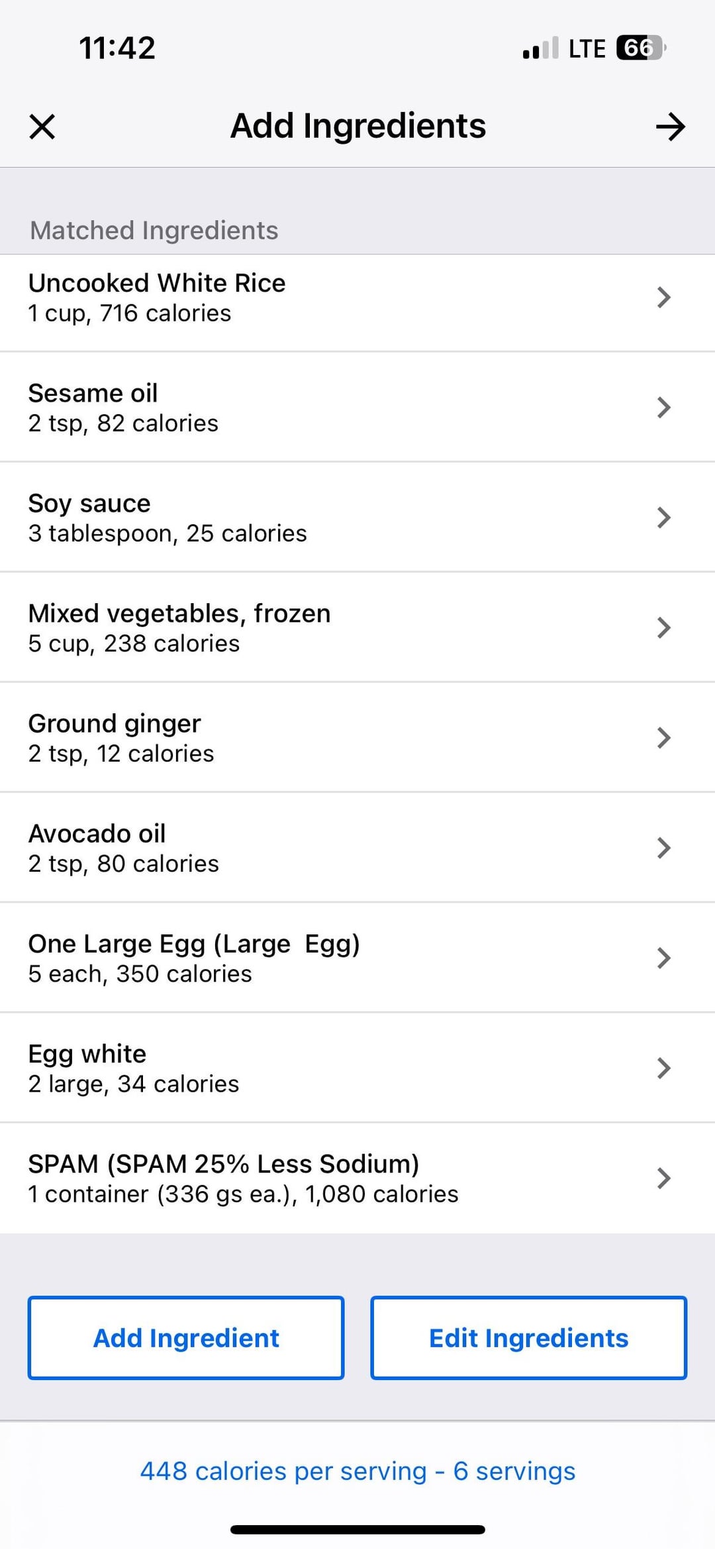Expand Uncooked White Rice details chevron

(663, 297)
